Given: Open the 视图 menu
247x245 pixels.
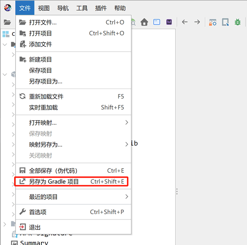Looking at the screenshot, I should tap(44, 8).
